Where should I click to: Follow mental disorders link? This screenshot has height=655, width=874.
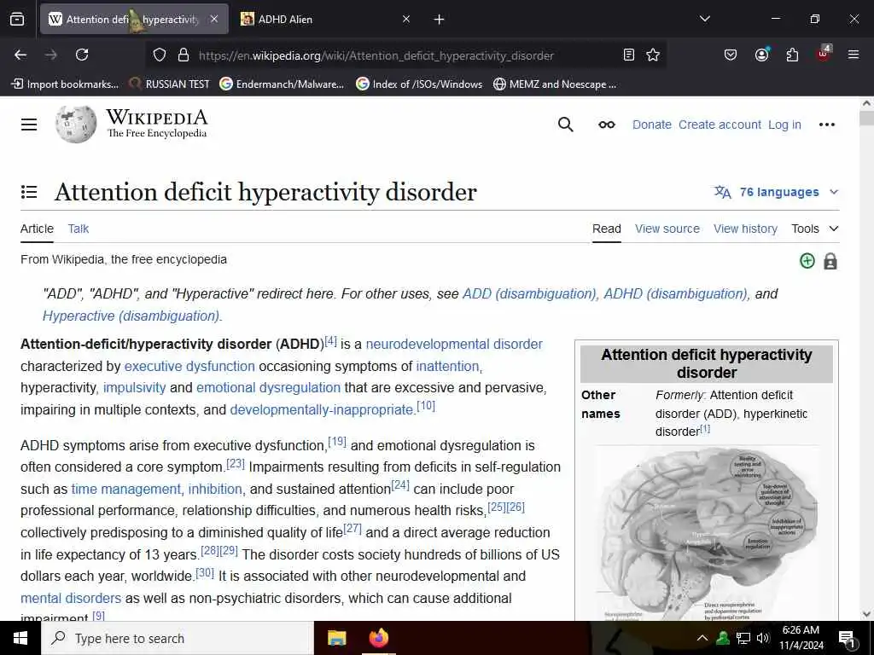71,598
